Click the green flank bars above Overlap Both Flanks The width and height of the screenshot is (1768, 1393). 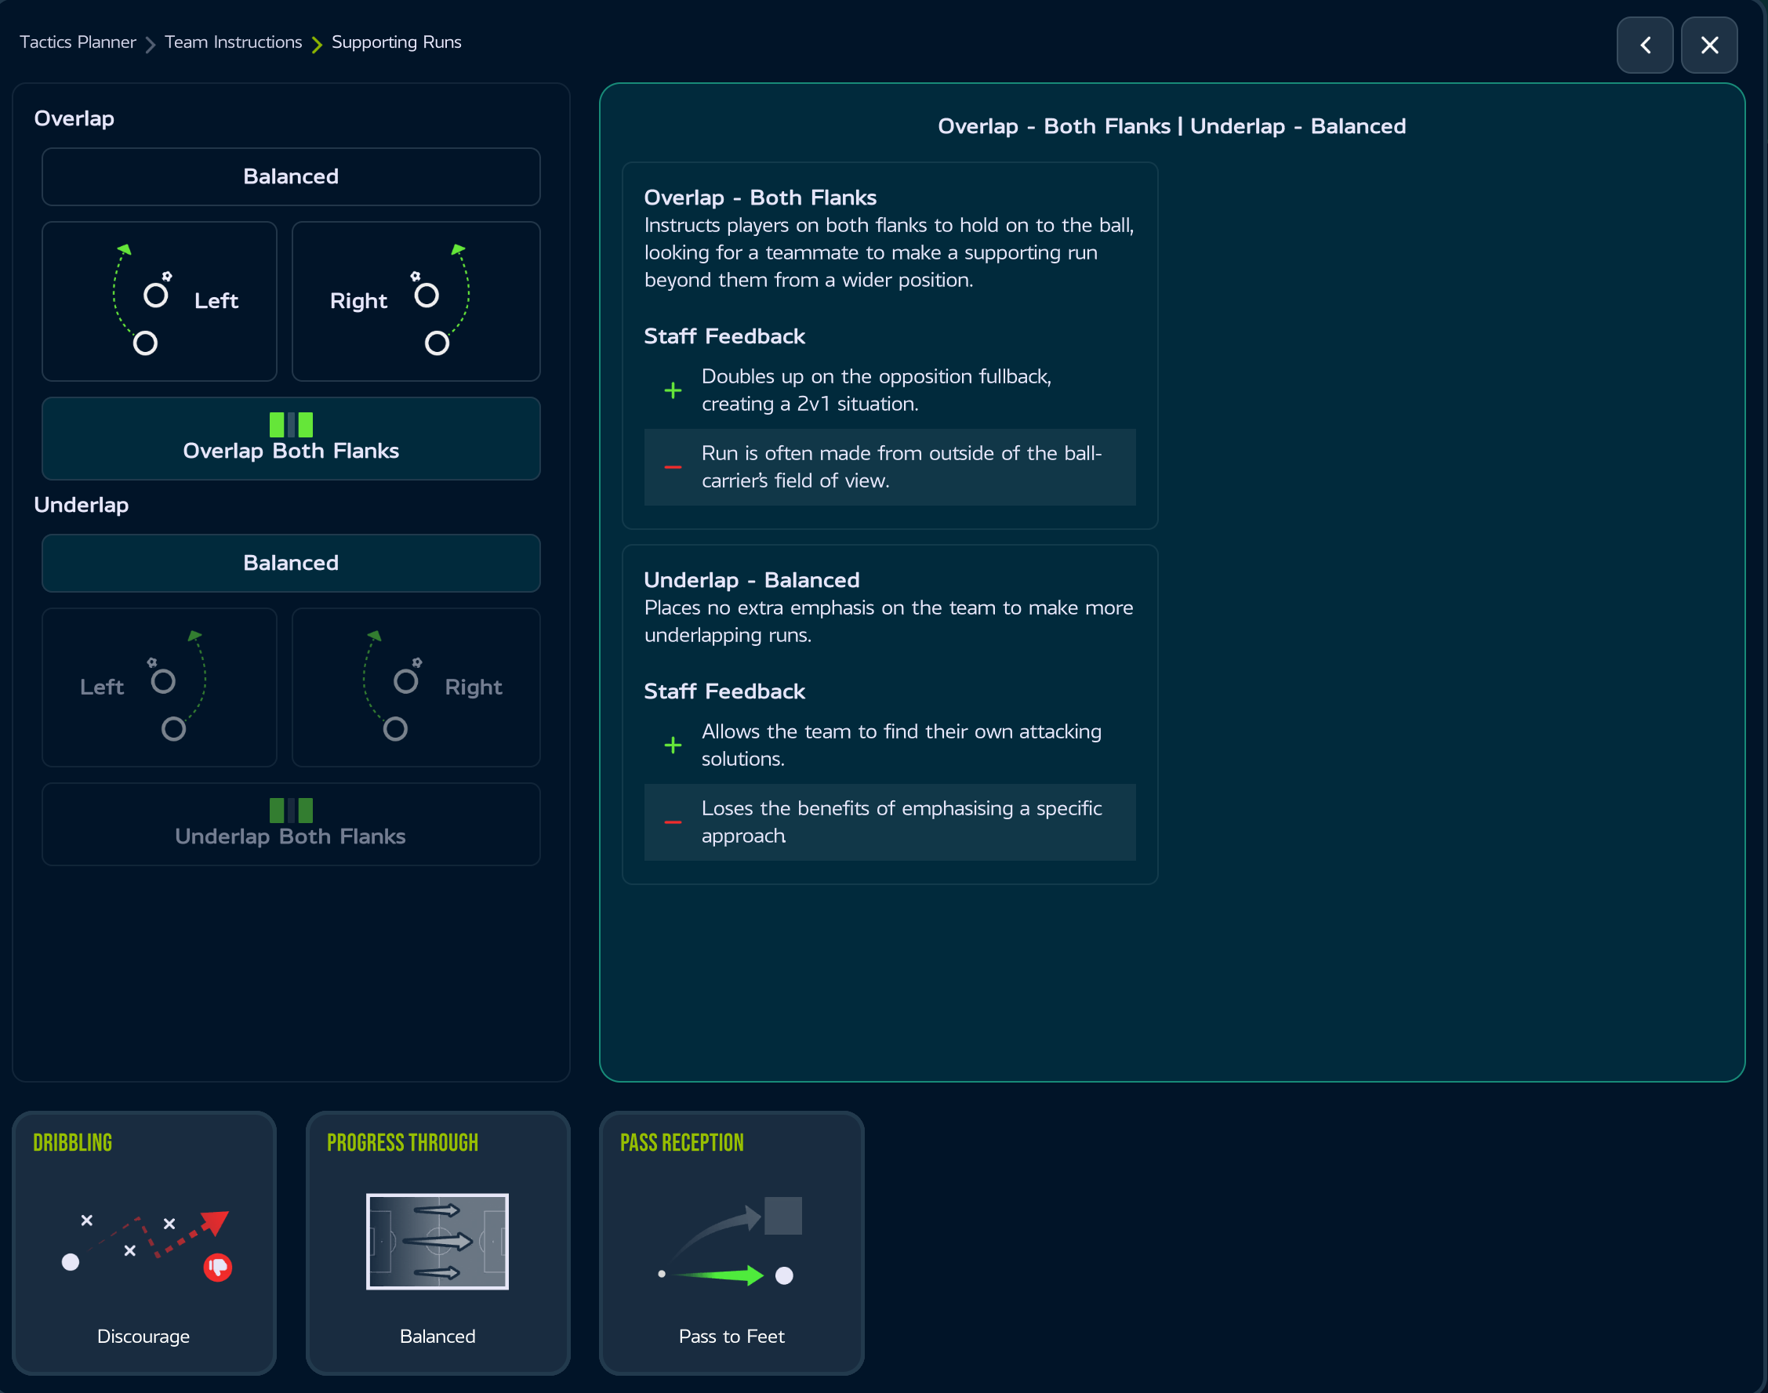[291, 425]
